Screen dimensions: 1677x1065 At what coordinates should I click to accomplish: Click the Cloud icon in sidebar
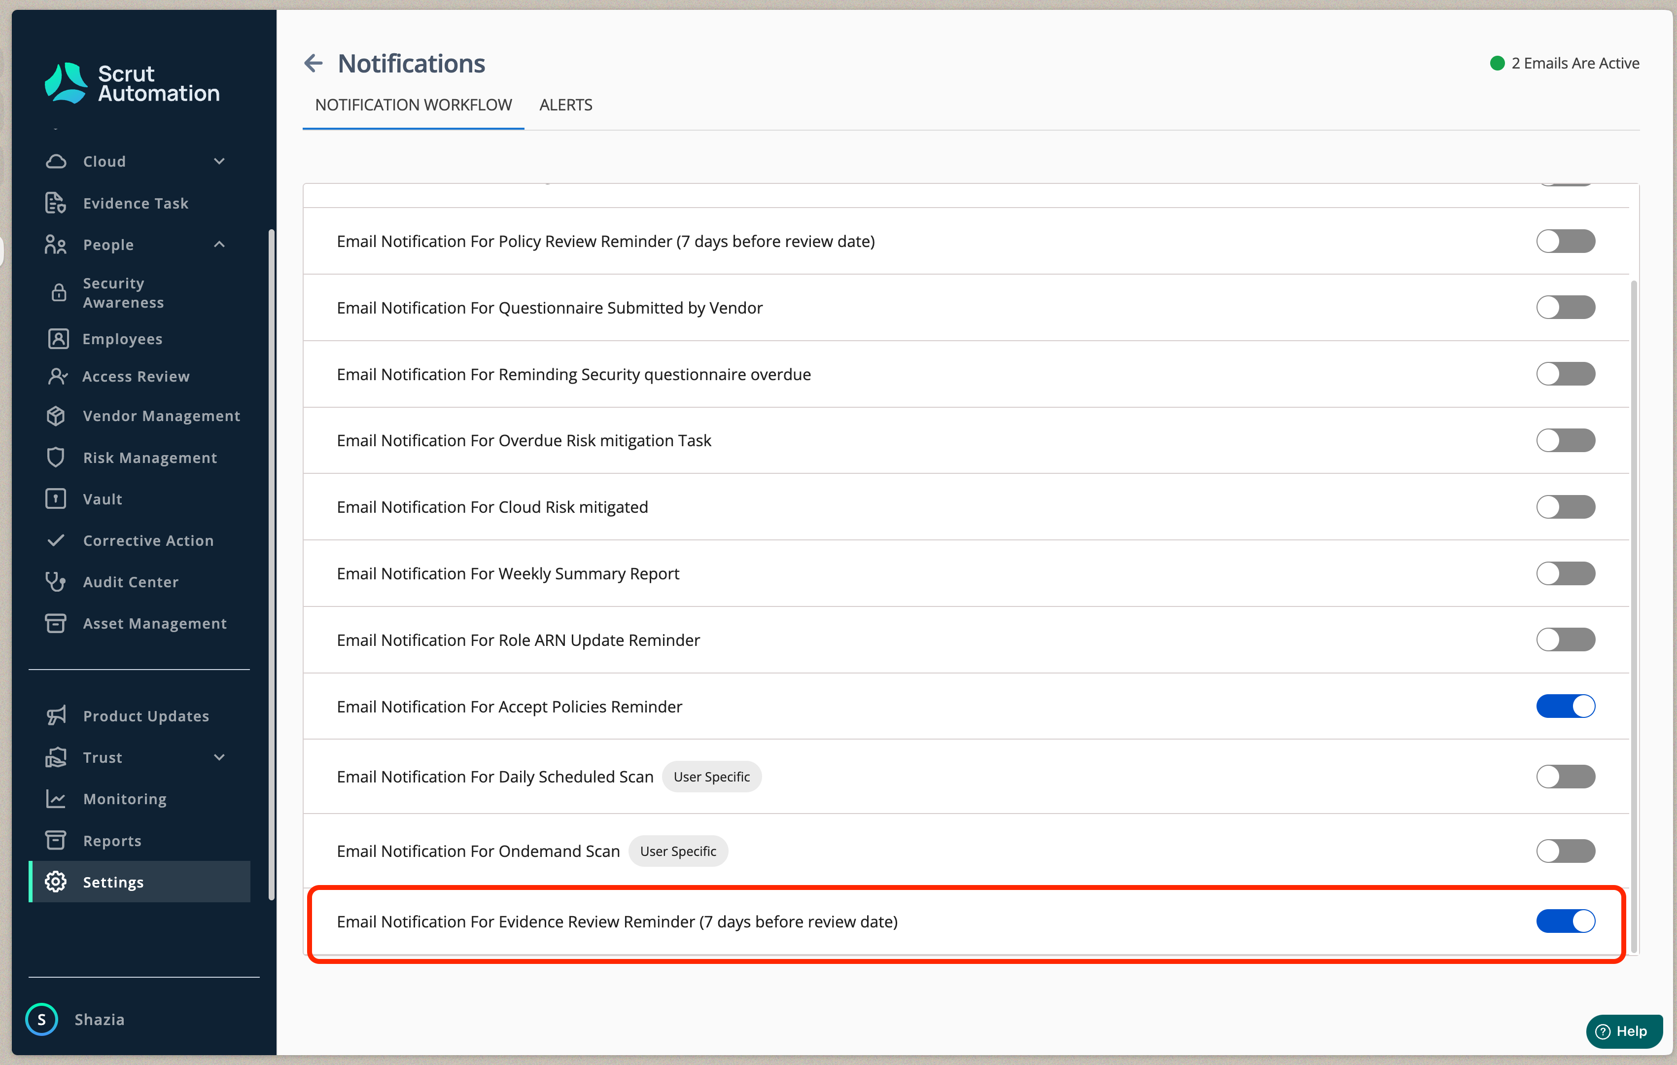56,162
